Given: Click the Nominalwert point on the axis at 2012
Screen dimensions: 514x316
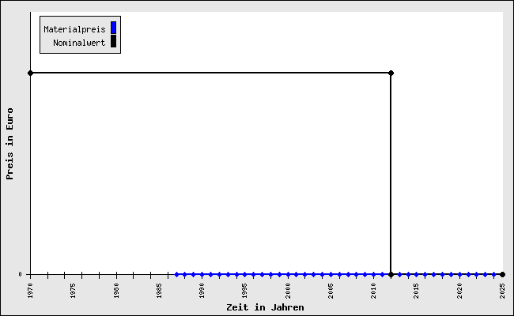Looking at the screenshot, I should (x=391, y=274).
